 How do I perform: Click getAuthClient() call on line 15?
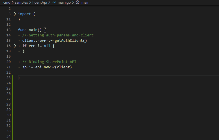[71, 41]
